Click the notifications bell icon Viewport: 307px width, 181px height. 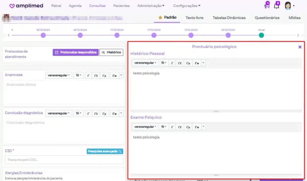click(276, 5)
